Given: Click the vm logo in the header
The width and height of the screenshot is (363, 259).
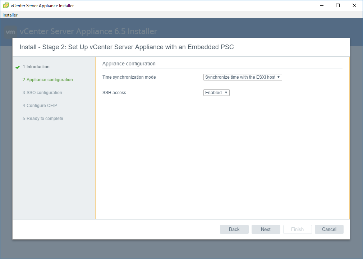Looking at the screenshot, I should (x=10, y=32).
